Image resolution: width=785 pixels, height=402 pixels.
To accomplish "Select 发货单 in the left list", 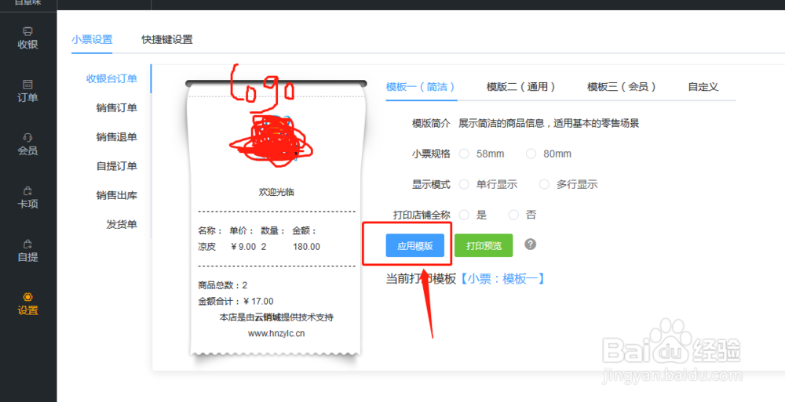I will tap(122, 224).
